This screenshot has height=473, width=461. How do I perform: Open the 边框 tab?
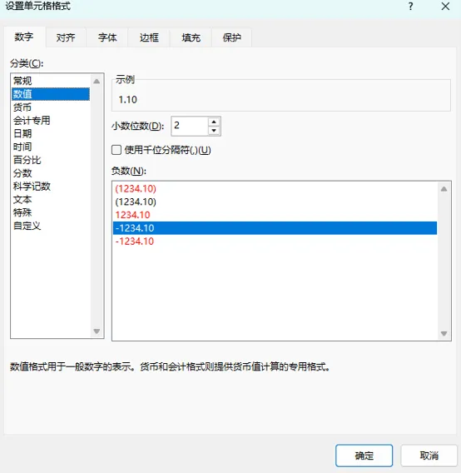click(149, 37)
